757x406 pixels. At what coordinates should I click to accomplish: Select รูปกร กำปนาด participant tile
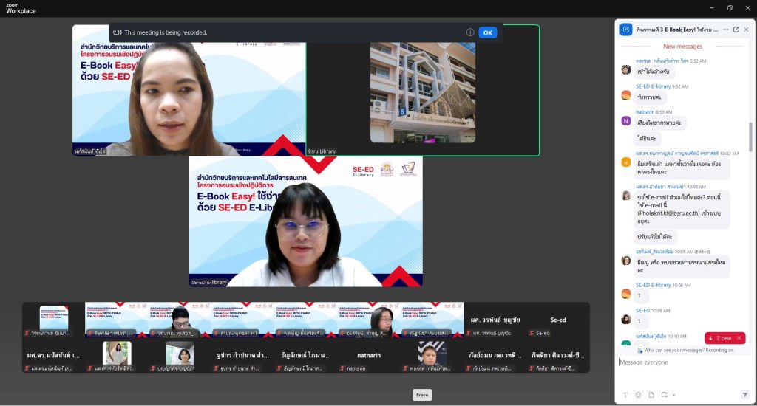(x=242, y=357)
